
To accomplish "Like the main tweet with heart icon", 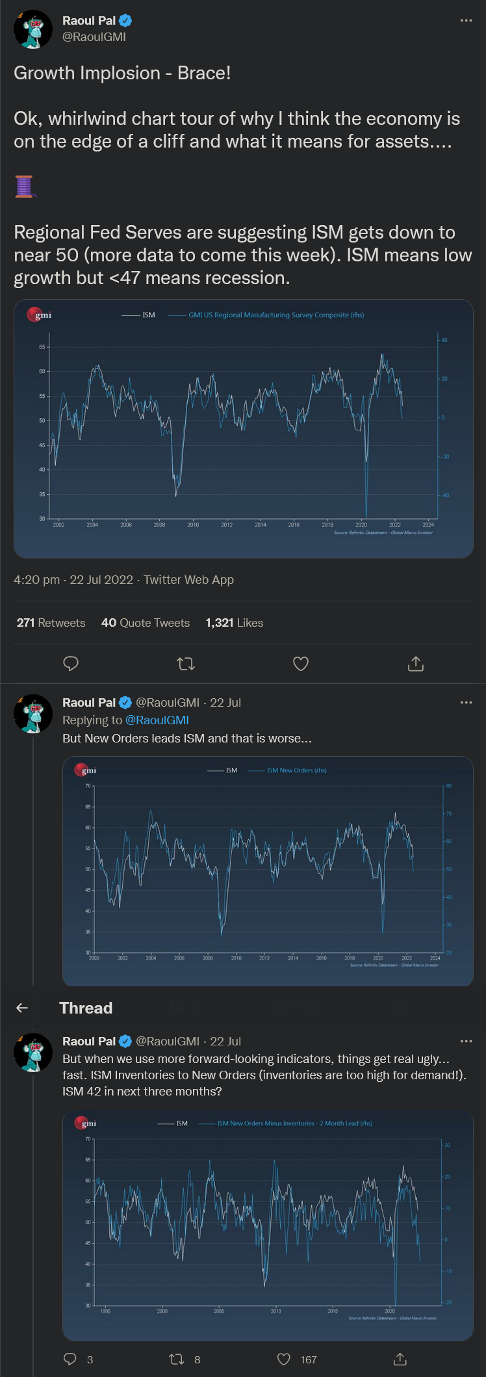I will pos(301,663).
